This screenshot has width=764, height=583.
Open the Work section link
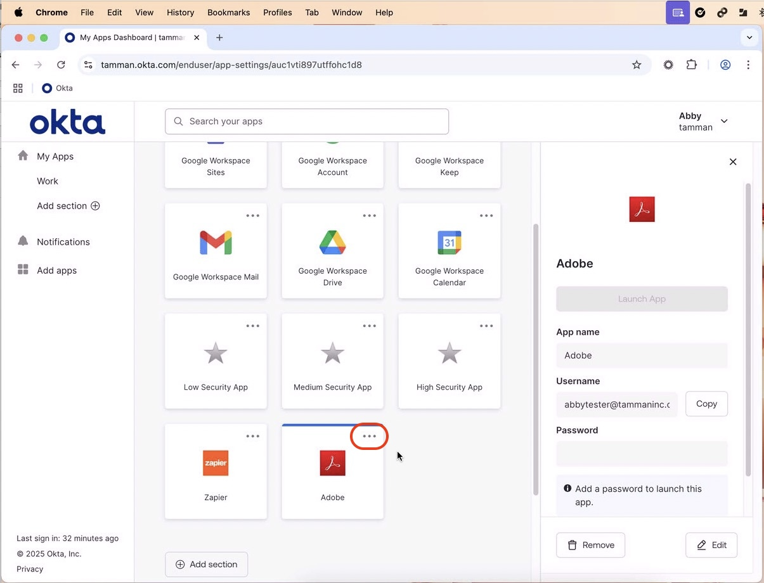48,181
